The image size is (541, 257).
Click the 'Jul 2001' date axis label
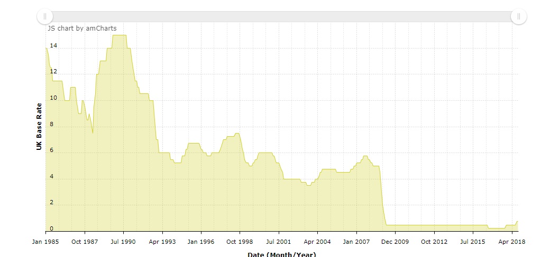pyautogui.click(x=279, y=242)
